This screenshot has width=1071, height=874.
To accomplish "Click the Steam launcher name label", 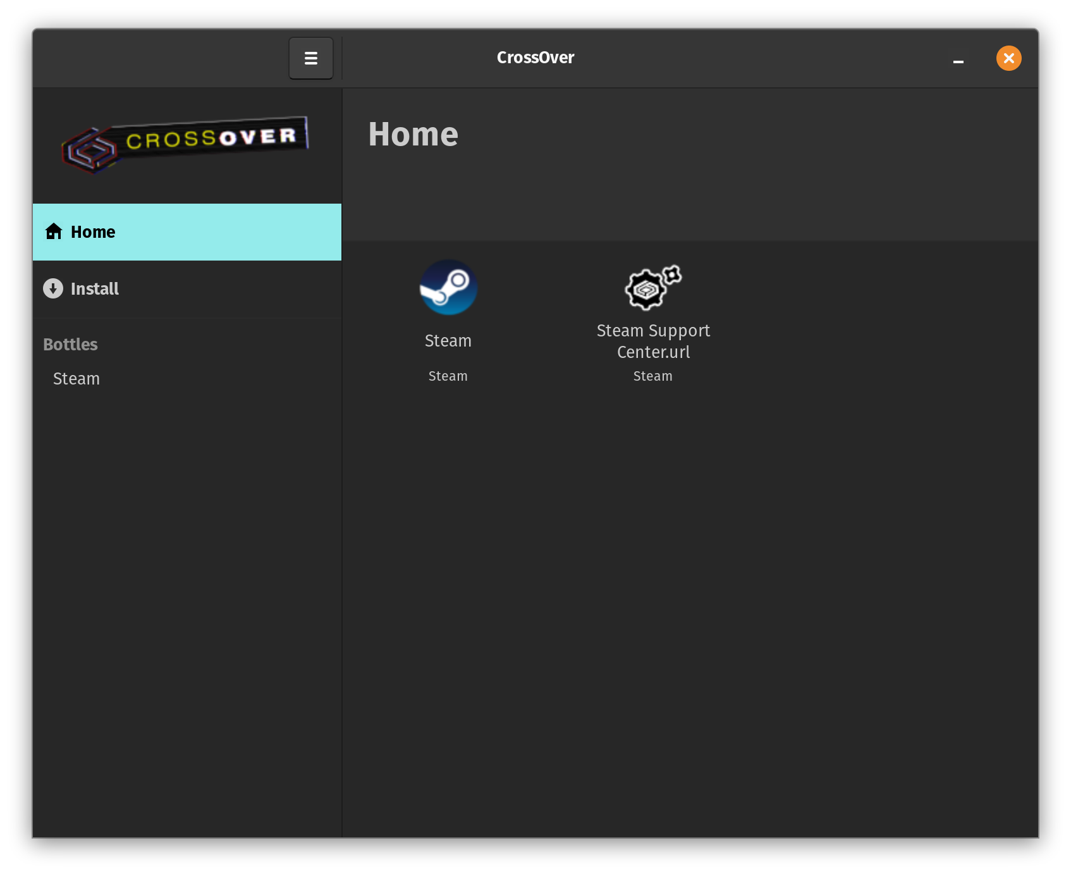I will coord(448,341).
